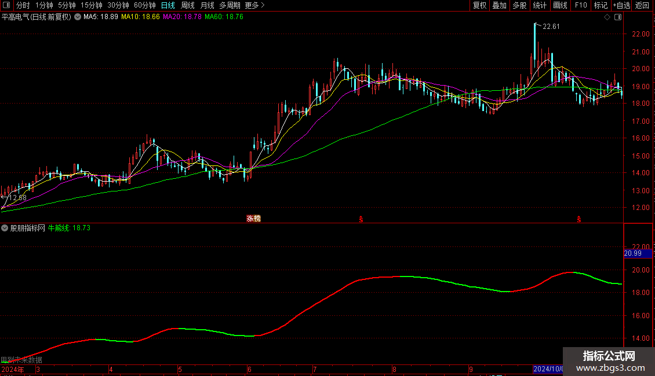Toggle the side panel icon beside the diamond
This screenshot has height=376, width=655.
point(618,17)
